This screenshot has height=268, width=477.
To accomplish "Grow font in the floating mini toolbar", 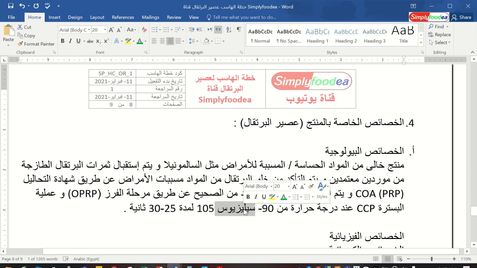I will 295,186.
